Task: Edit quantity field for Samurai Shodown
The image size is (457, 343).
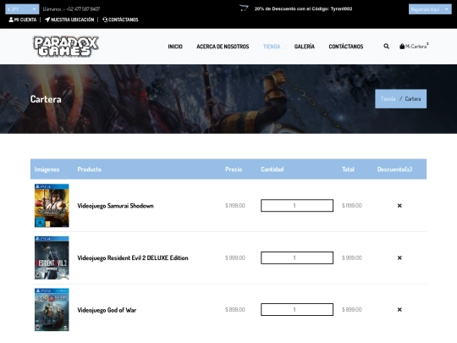Action: (297, 206)
